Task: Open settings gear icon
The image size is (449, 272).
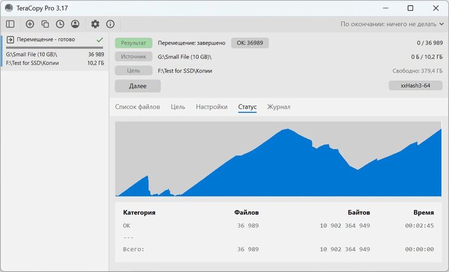Action: (x=95, y=24)
